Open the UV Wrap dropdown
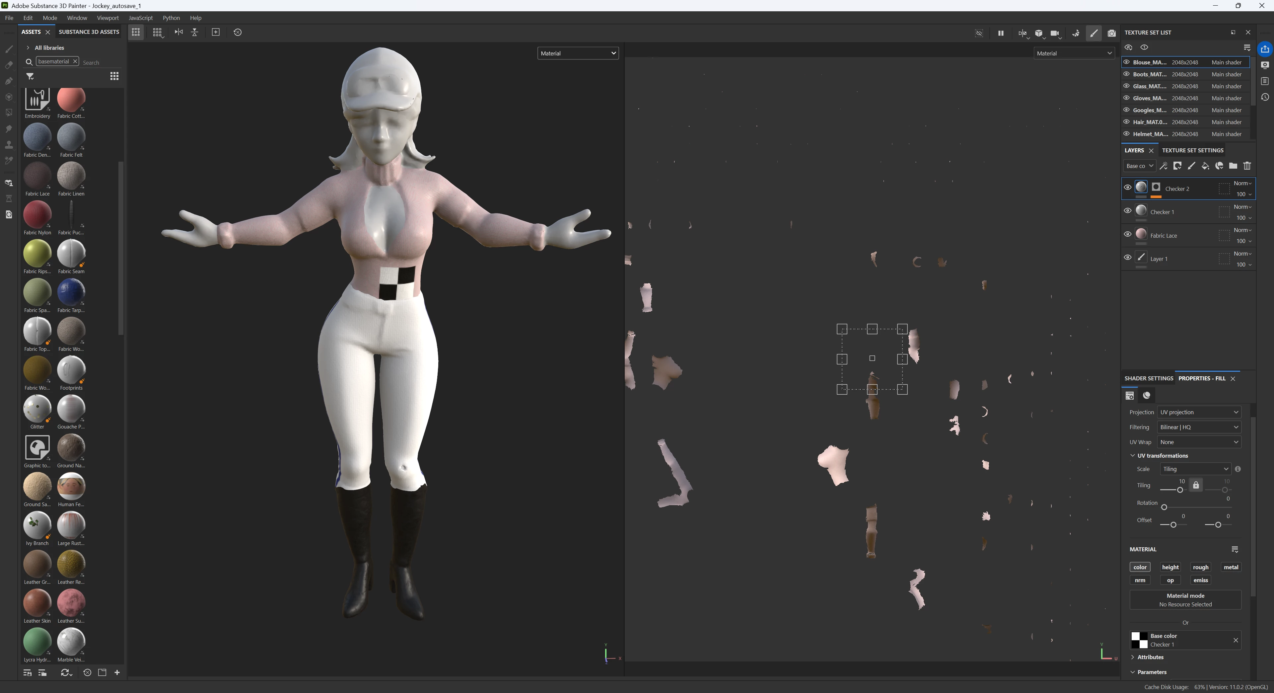This screenshot has width=1274, height=693. (1199, 442)
